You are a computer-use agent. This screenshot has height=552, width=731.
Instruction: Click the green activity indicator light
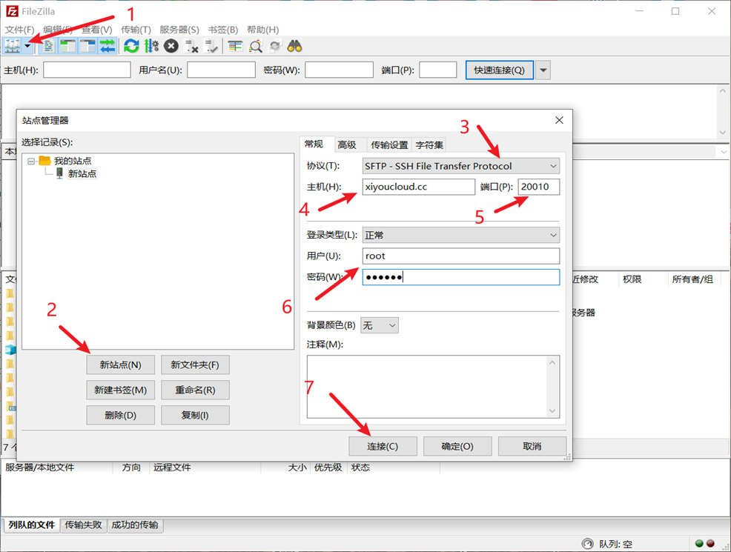click(x=699, y=544)
